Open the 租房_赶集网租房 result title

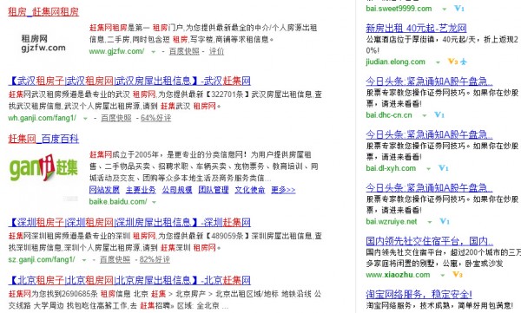pyautogui.click(x=43, y=12)
